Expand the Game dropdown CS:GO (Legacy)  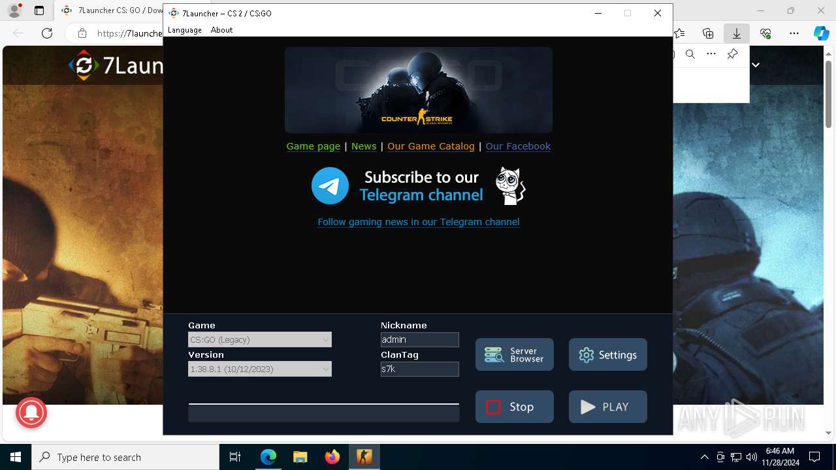coord(260,339)
